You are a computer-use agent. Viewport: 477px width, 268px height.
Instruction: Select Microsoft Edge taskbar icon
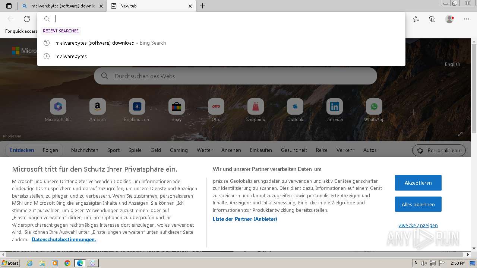coord(80,263)
